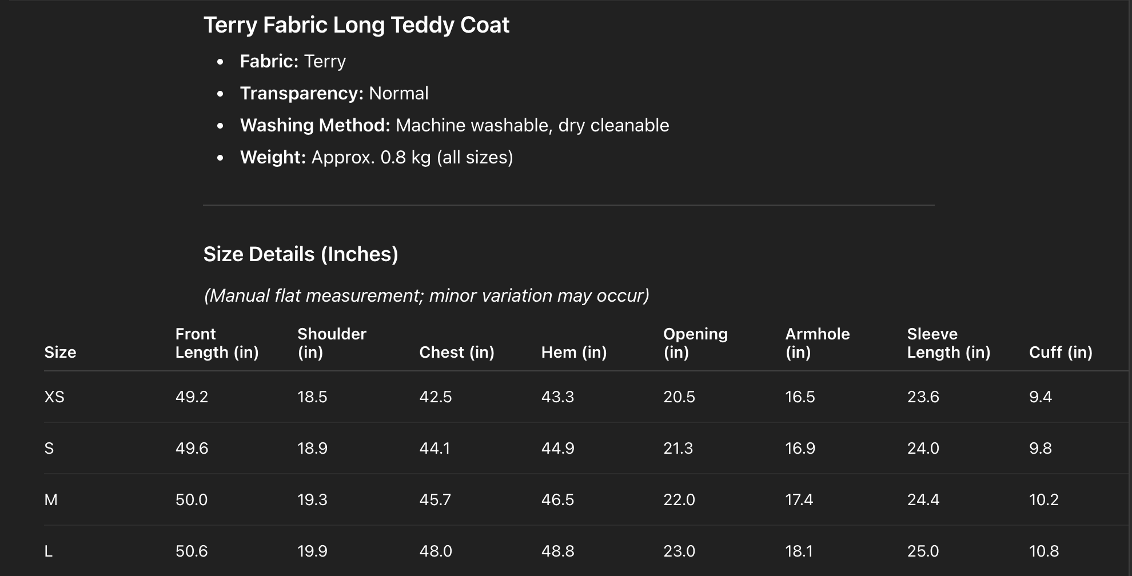Select the M size row label
The width and height of the screenshot is (1132, 576).
51,499
